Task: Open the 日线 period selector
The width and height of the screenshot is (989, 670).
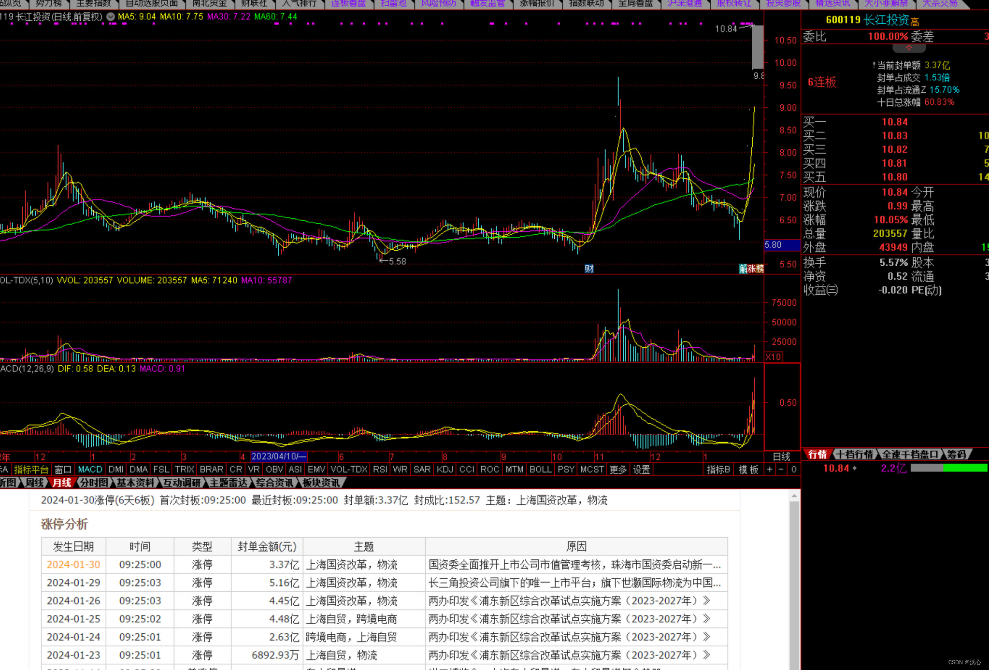Action: click(781, 456)
